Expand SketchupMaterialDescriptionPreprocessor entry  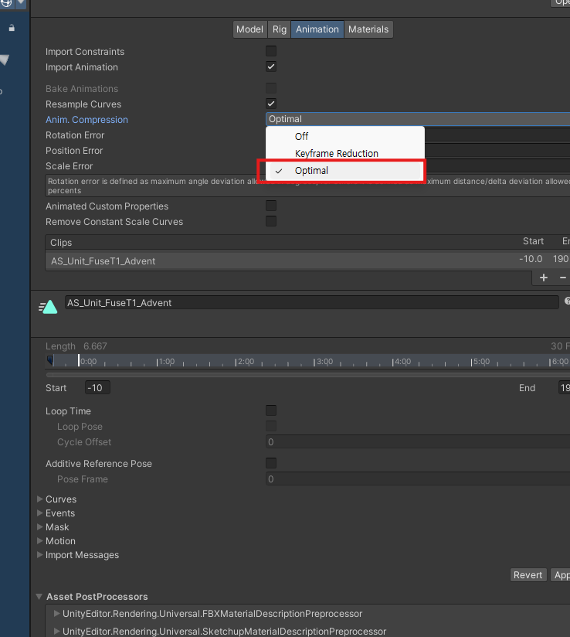coord(57,631)
